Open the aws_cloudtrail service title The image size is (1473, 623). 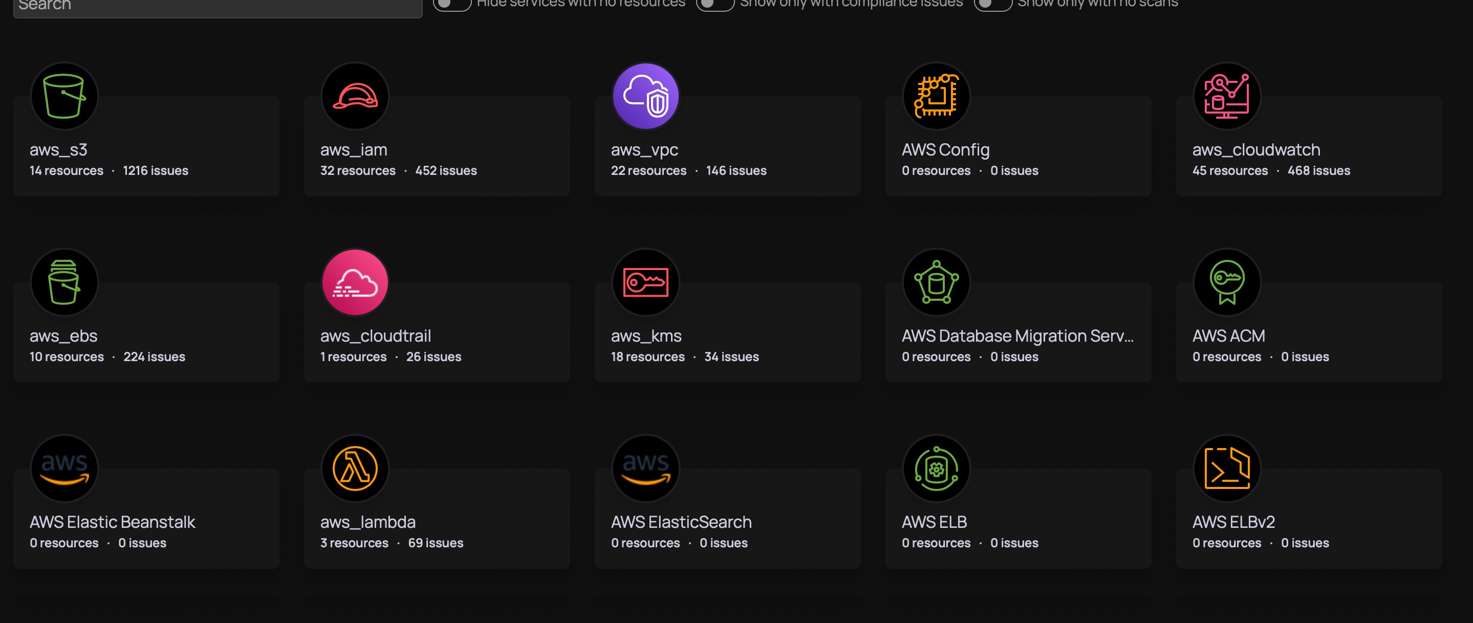(x=376, y=336)
